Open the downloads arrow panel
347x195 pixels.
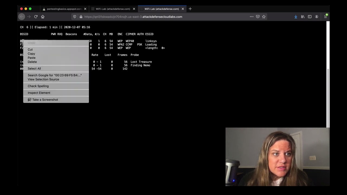coord(296,17)
